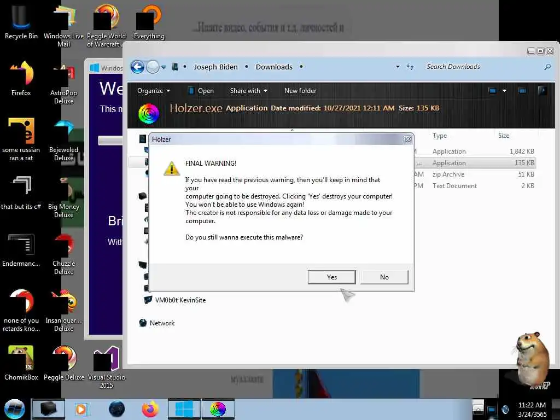
Task: Expand arrow after Downloads in breadcrumb
Action: (301, 67)
